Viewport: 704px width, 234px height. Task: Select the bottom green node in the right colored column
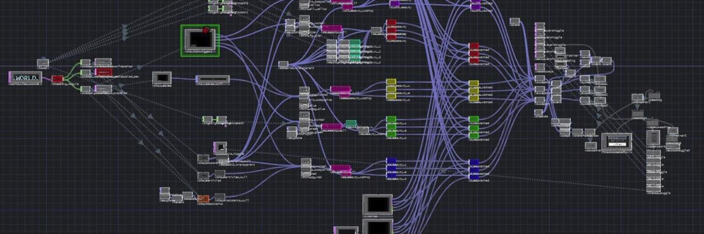coord(474,135)
